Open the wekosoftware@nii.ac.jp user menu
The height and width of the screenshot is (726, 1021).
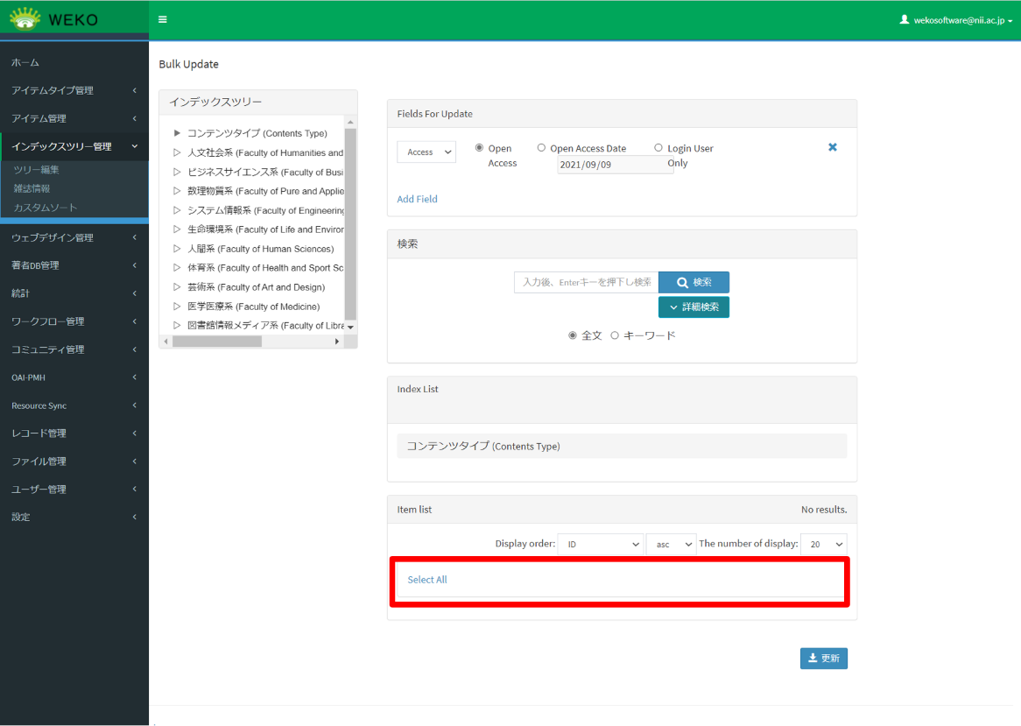click(x=956, y=19)
